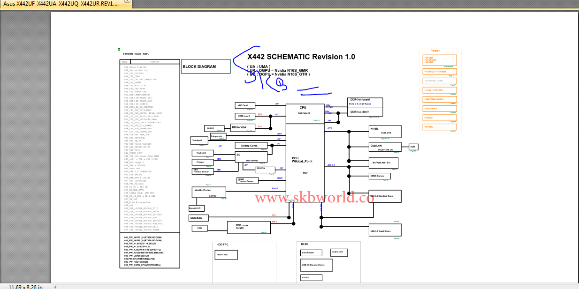
Task: Click the Card Reader block in IO BD.
Action: pyautogui.click(x=311, y=253)
